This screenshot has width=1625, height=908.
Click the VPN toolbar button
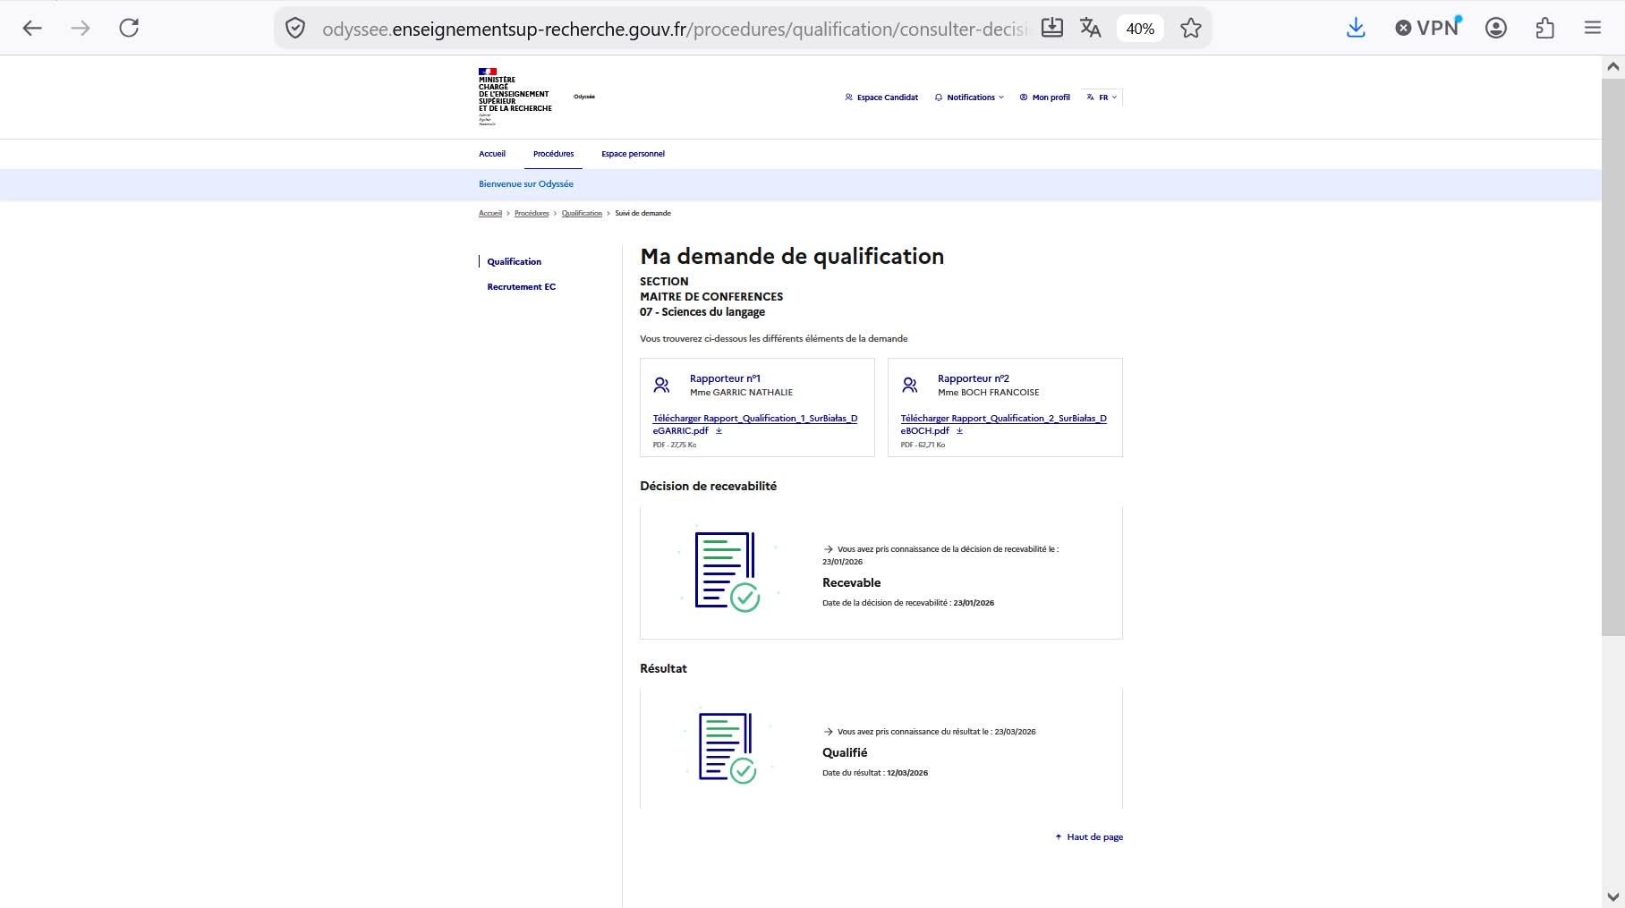pos(1428,28)
